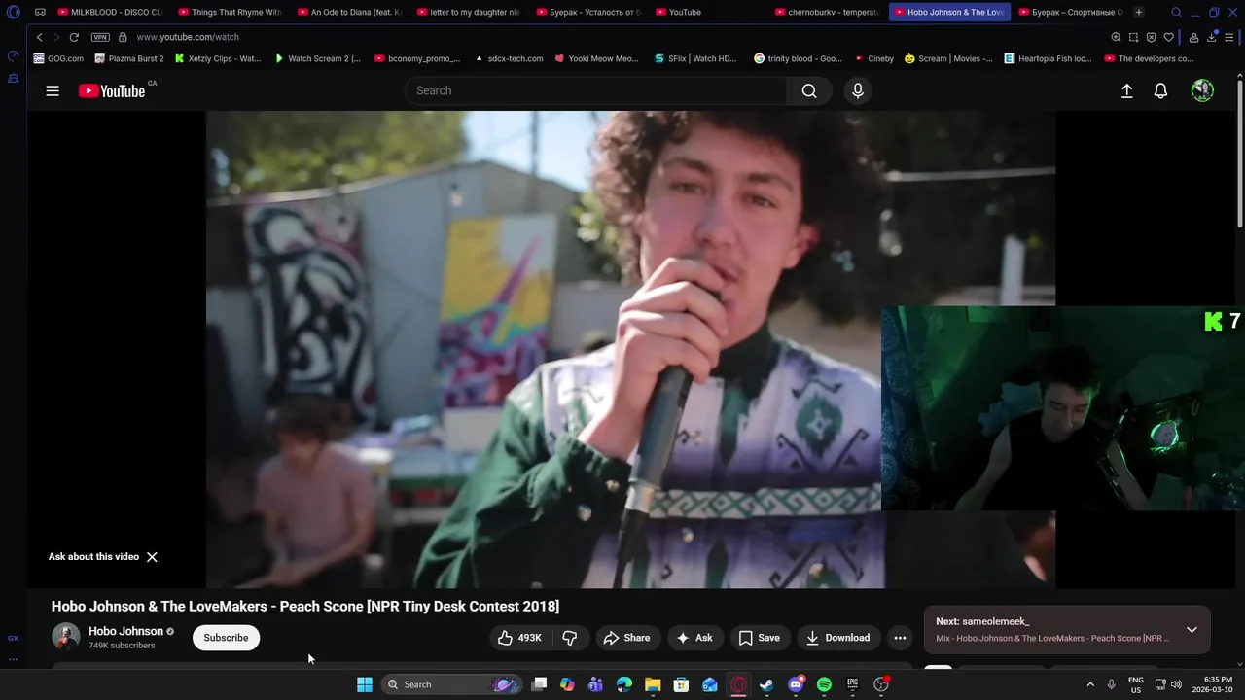Share the Peach Scone video
The height and width of the screenshot is (700, 1245).
[627, 638]
